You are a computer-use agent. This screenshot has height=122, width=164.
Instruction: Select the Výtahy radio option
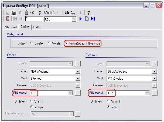pos(49,43)
